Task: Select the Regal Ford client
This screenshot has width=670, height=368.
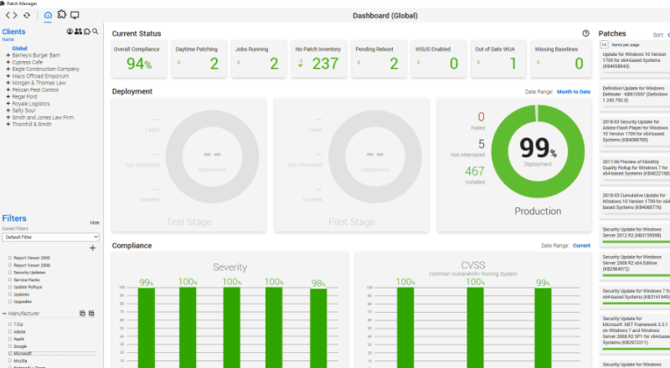Action: [x=24, y=96]
